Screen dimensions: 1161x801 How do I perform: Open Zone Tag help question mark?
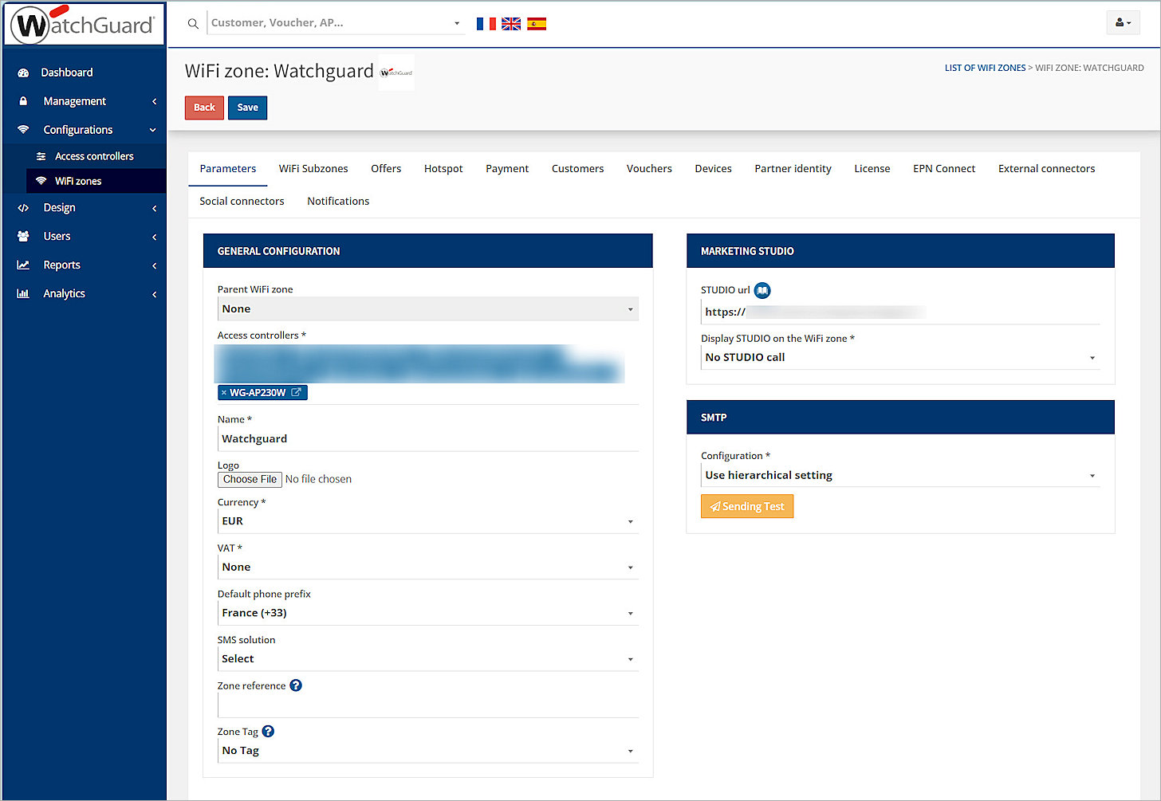[268, 731]
